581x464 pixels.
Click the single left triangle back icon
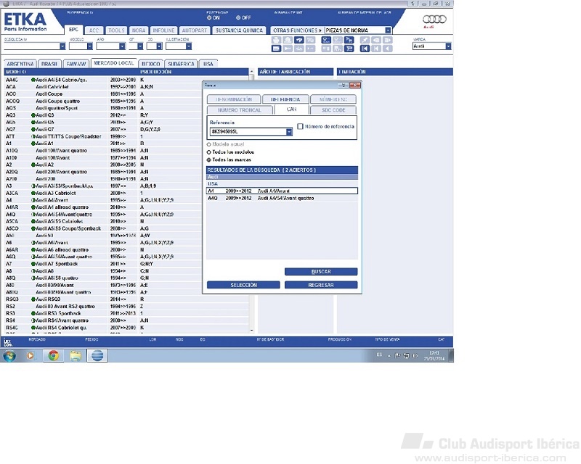click(x=388, y=49)
